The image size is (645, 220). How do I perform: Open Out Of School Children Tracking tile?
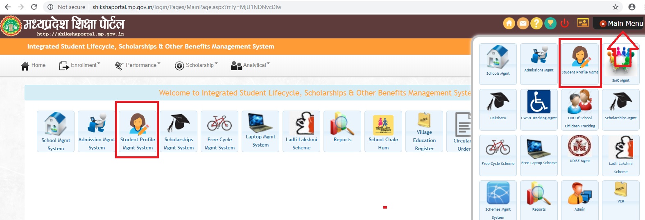coord(580,109)
